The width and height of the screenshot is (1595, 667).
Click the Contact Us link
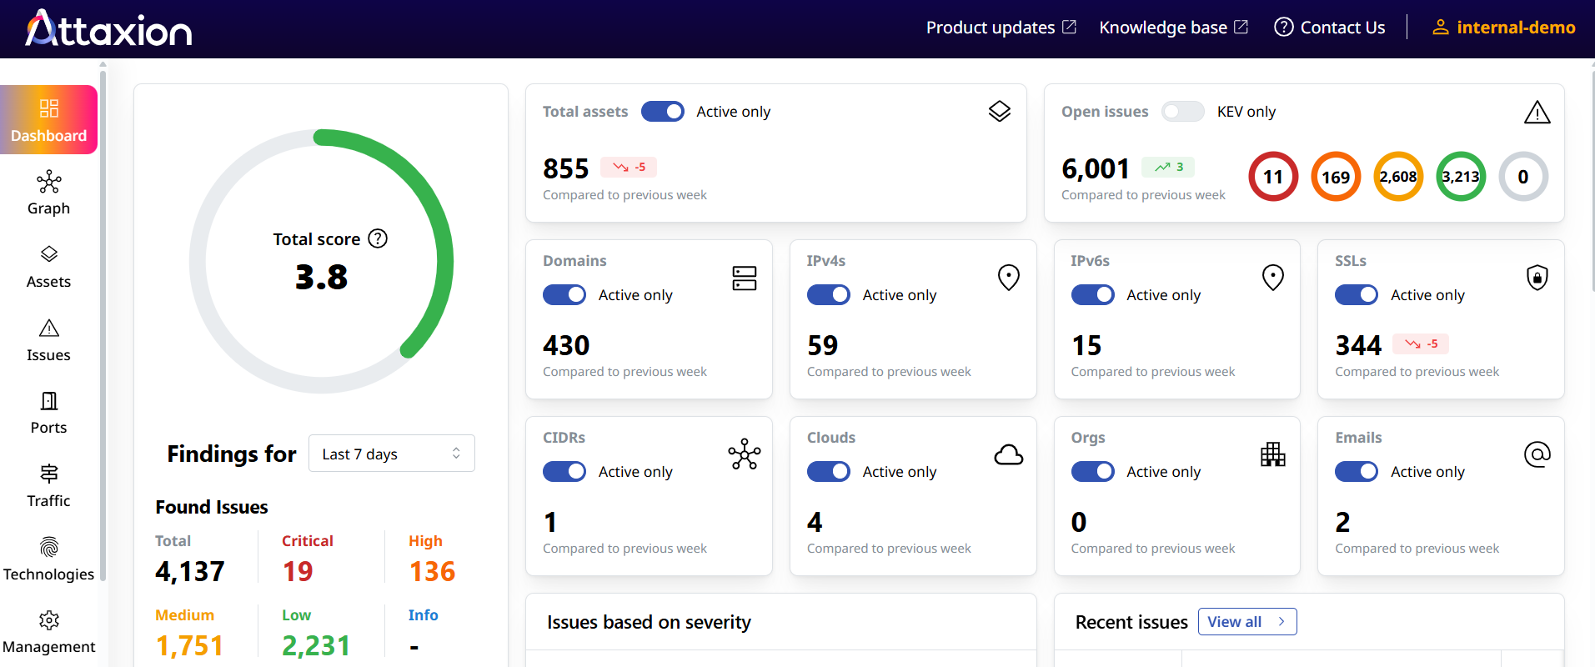[1330, 28]
